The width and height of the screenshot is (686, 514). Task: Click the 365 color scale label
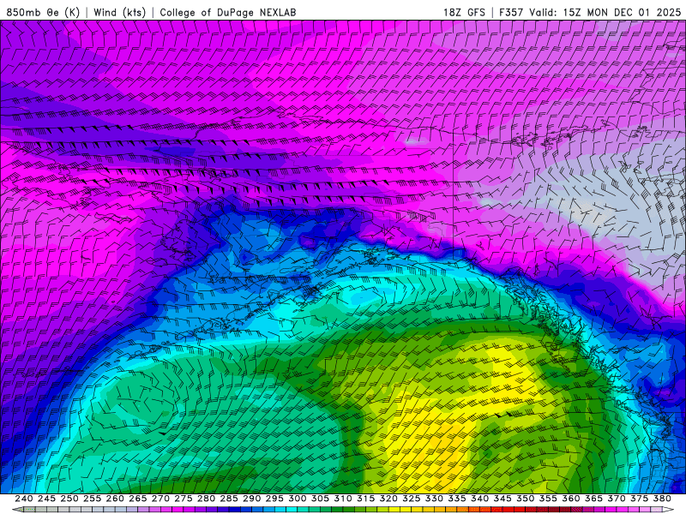[593, 499]
